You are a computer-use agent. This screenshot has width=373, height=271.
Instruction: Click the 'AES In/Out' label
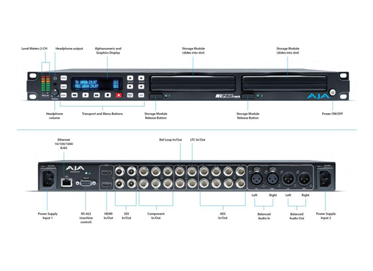pyautogui.click(x=222, y=216)
